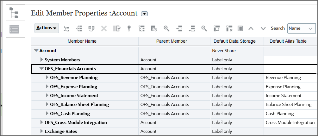
Task: Expand the OFS_Revenue Planning node
Action: pos(47,77)
